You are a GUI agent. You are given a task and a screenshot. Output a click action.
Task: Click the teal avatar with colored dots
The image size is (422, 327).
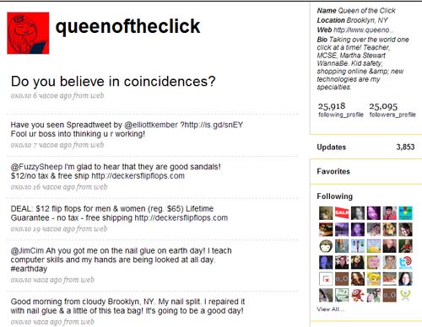405,213
